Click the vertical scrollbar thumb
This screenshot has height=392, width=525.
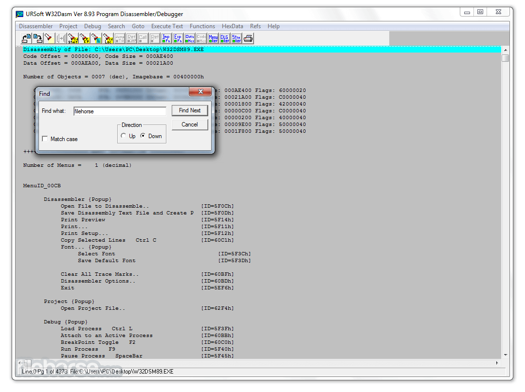tap(505, 58)
